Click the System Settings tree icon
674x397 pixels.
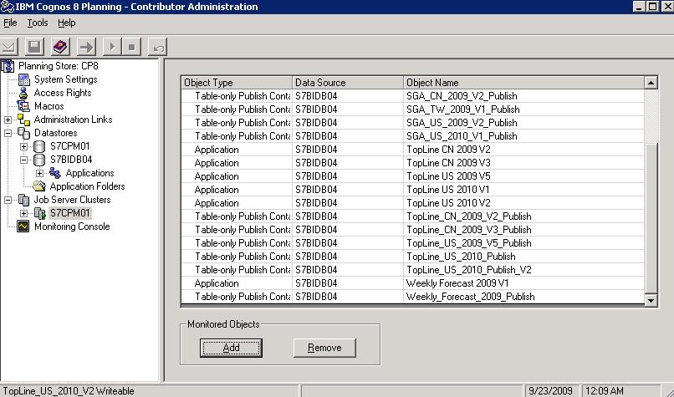pos(23,79)
